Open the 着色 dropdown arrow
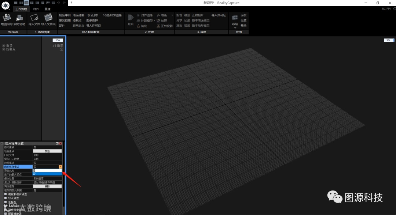The height and width of the screenshot is (215, 396). tap(172, 15)
